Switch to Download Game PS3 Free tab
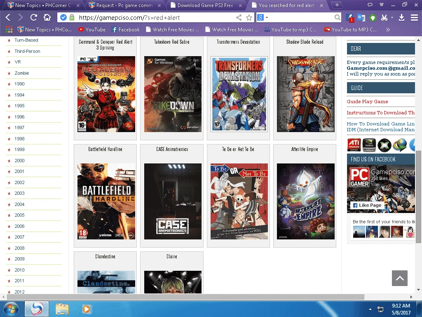 coord(205,5)
